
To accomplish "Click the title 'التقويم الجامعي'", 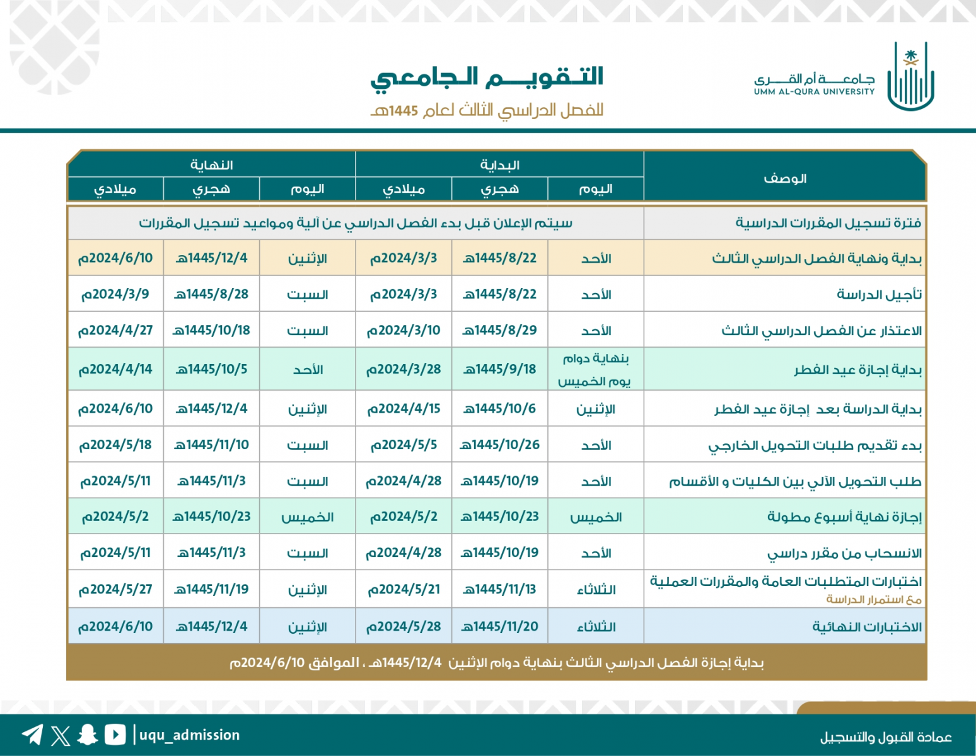I will [x=487, y=78].
